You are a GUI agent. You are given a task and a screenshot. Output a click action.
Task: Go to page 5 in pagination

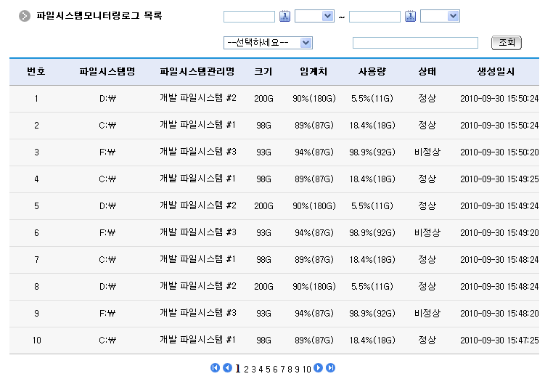tap(268, 369)
